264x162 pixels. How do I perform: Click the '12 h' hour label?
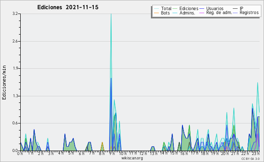point(143,153)
